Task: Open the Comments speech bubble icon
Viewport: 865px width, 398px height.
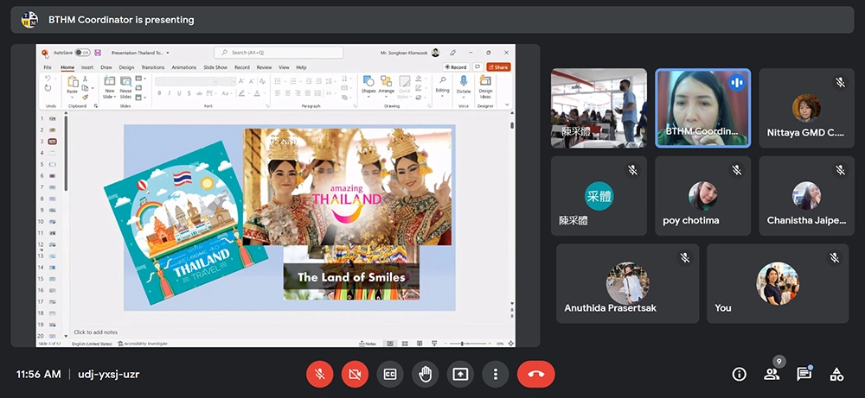Action: click(477, 67)
